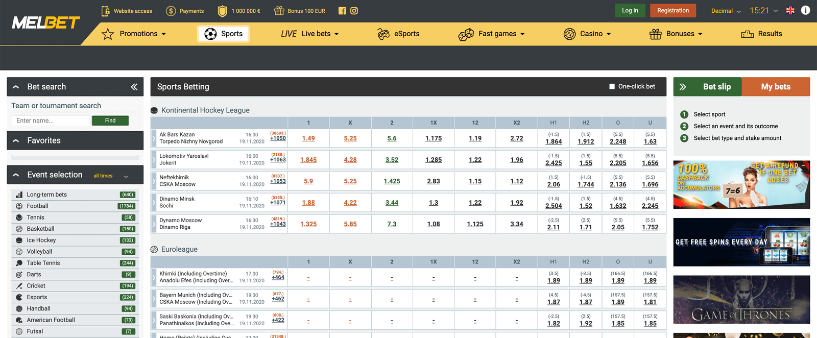Image resolution: width=817 pixels, height=338 pixels.
Task: Open the Game of Thrones banner
Action: click(741, 300)
